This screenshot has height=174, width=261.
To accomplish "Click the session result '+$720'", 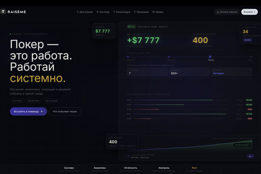I will click(x=249, y=114).
